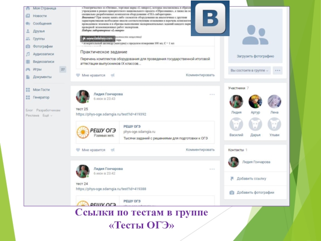Screen dimensions: 321x241
Task: Like the тест 25 post heart icon
Action: point(78,150)
